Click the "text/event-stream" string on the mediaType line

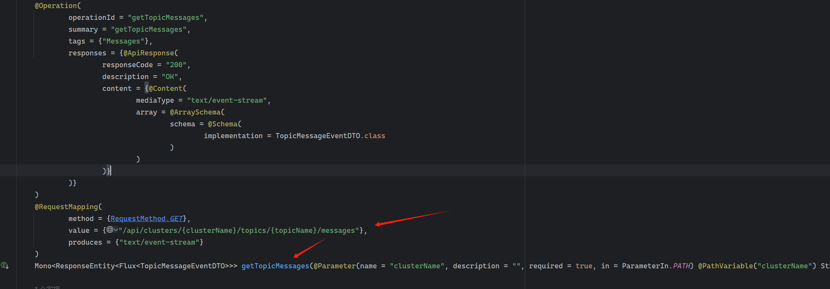[x=227, y=100]
